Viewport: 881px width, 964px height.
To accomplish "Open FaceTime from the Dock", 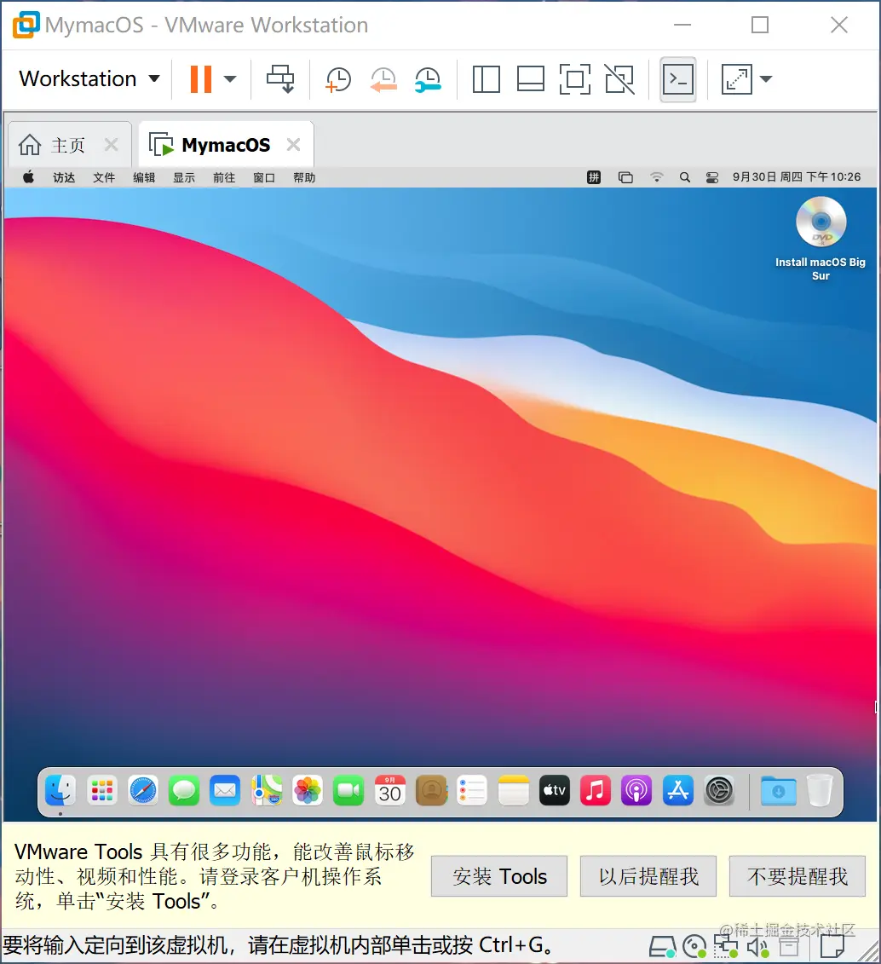I will tap(348, 791).
